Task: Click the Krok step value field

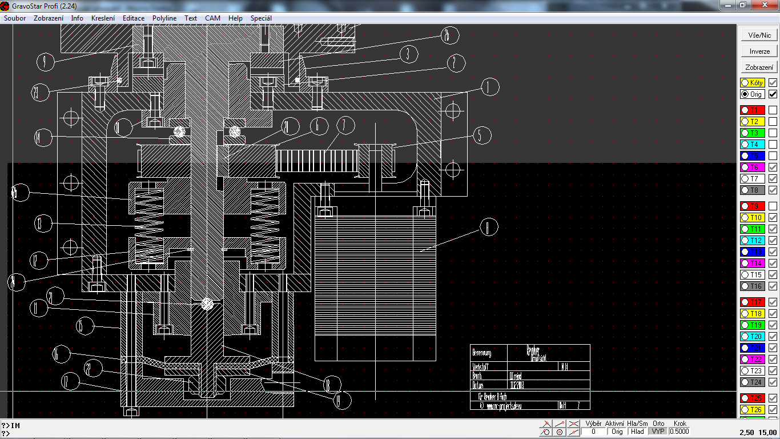Action: point(680,432)
